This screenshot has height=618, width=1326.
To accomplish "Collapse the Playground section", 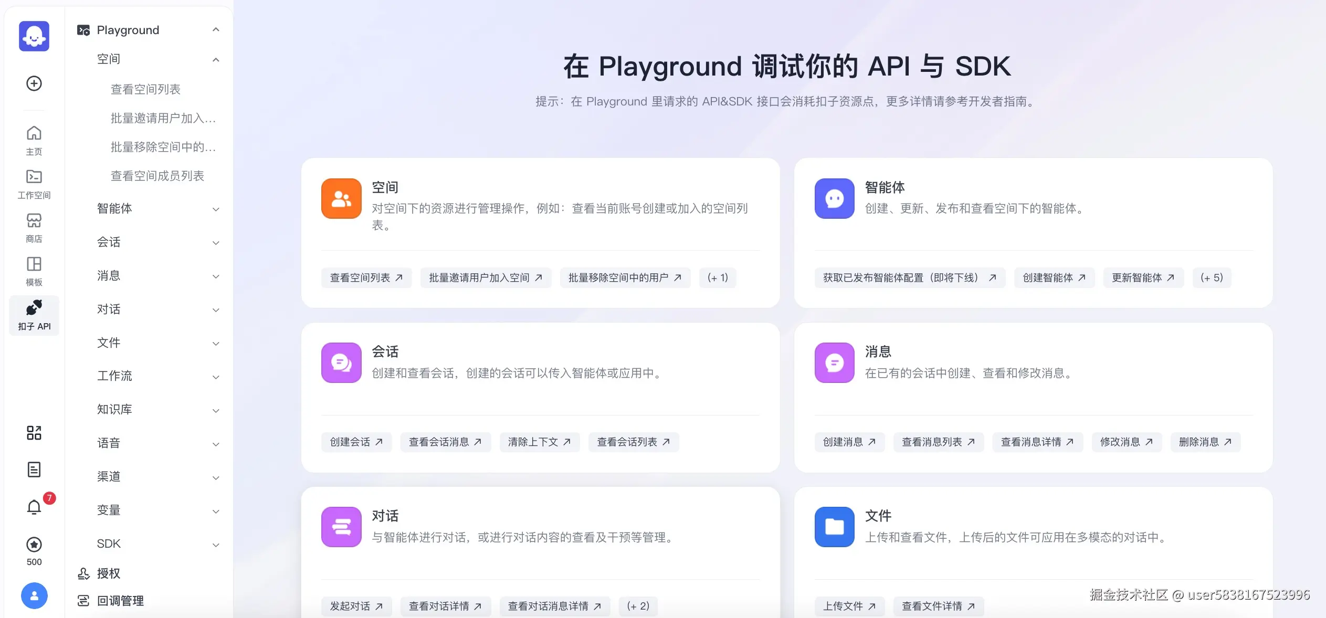I will [x=216, y=29].
